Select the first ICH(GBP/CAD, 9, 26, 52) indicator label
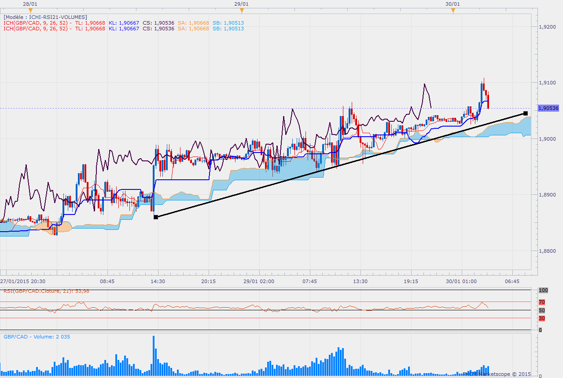 (36, 23)
